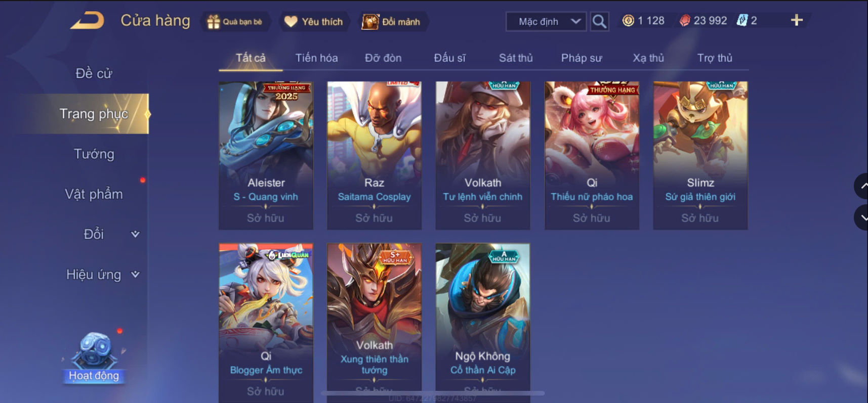
Task: Click the red gem balance icon
Action: pos(685,21)
